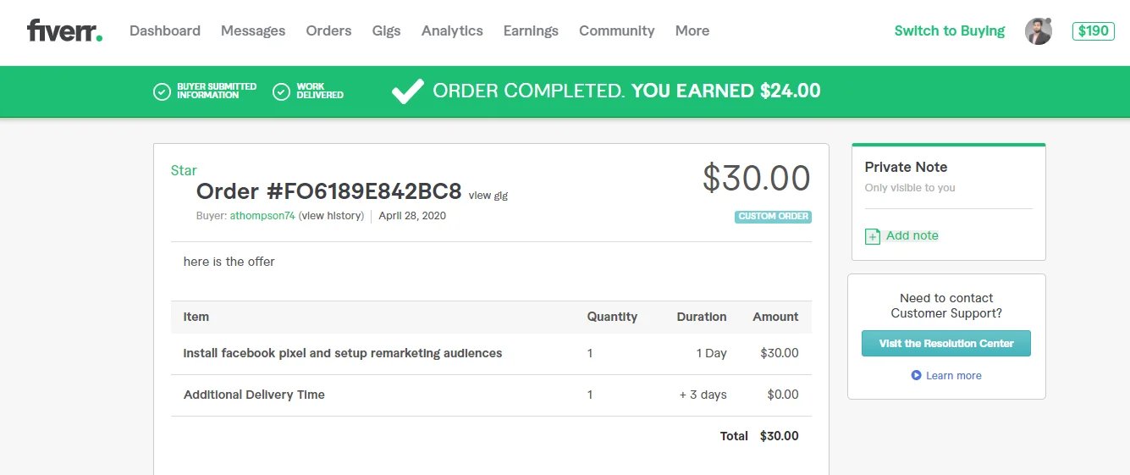This screenshot has height=475, width=1130.
Task: Click the Custom Order tag
Action: tap(773, 217)
